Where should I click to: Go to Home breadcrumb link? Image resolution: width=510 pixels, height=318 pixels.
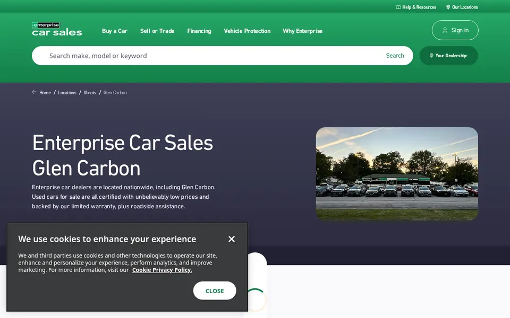click(45, 92)
